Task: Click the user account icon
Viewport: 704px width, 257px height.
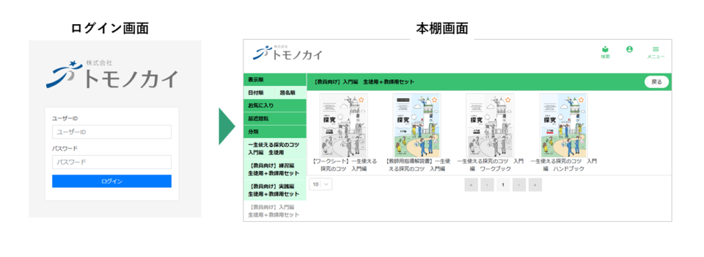Action: 630,49
